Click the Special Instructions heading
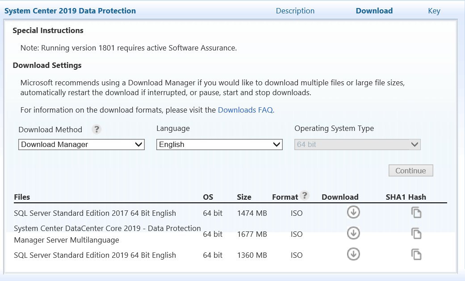The image size is (465, 281). pyautogui.click(x=48, y=30)
